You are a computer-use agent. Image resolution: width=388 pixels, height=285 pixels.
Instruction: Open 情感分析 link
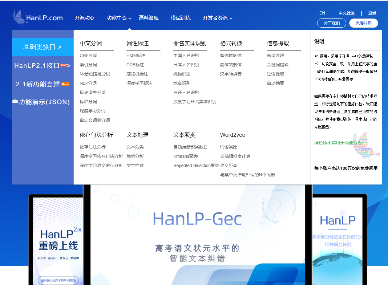(x=135, y=156)
